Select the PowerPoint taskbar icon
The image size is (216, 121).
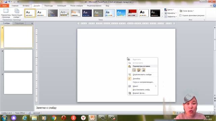tap(92, 118)
